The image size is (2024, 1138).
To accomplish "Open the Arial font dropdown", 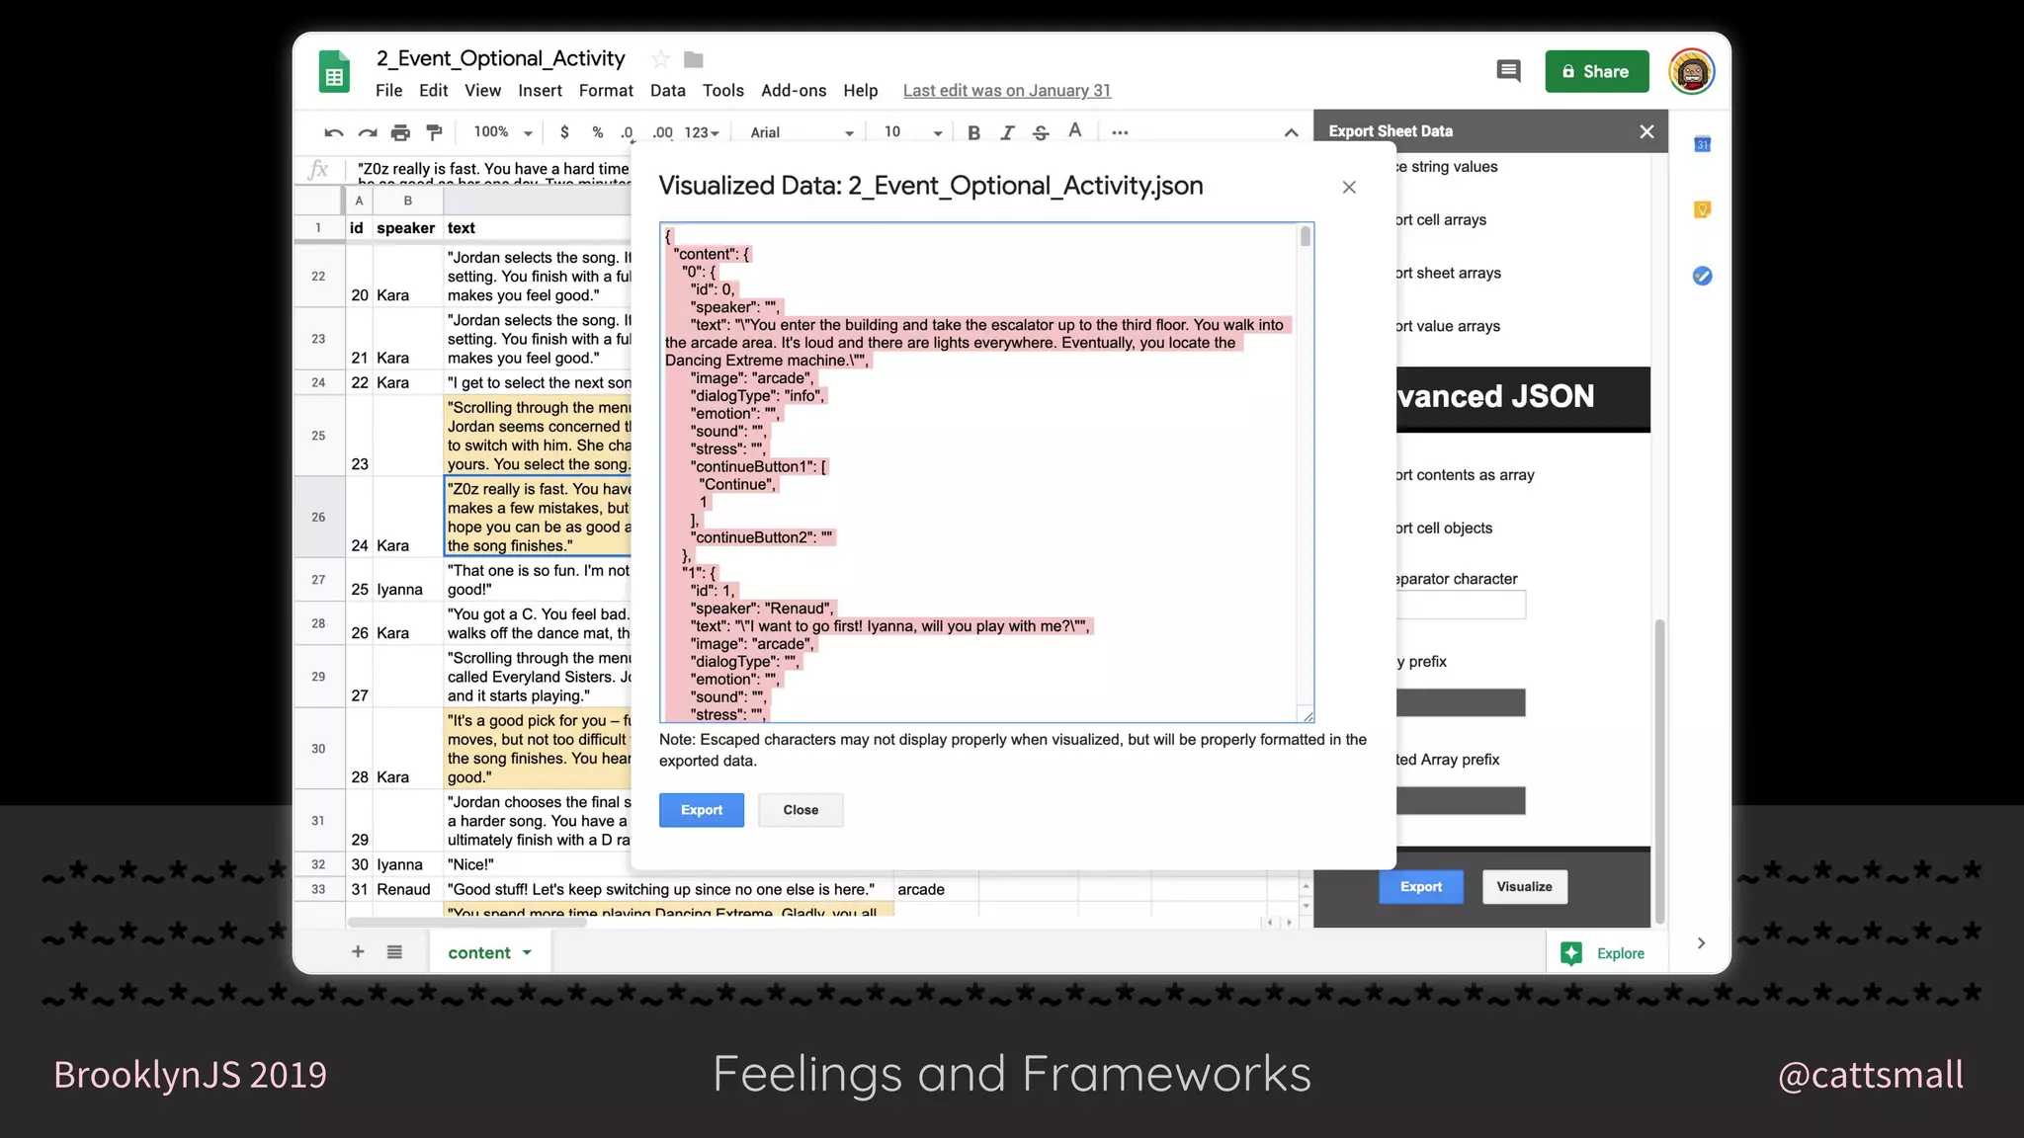I will (801, 132).
